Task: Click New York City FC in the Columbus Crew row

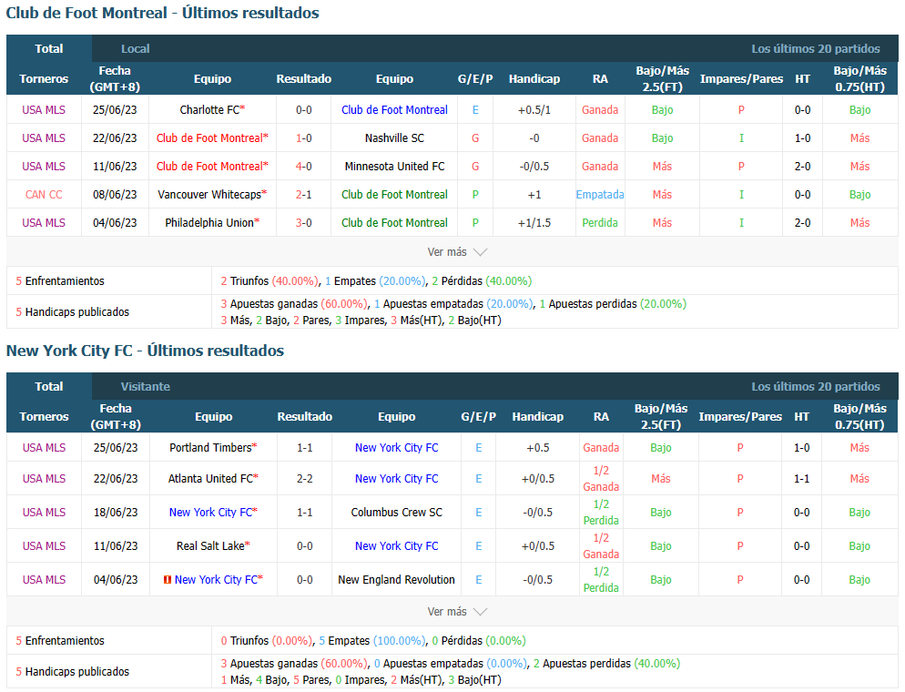Action: point(210,512)
